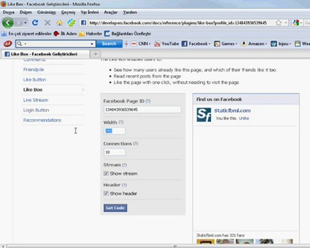Click the help (?) next to Facebook Page ID
310x248 pixels.
pyautogui.click(x=148, y=101)
